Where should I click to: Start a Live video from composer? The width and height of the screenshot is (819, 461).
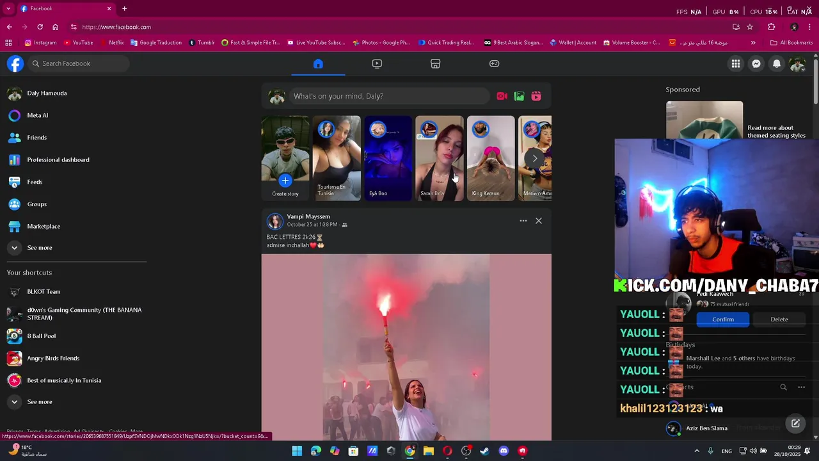coord(502,96)
